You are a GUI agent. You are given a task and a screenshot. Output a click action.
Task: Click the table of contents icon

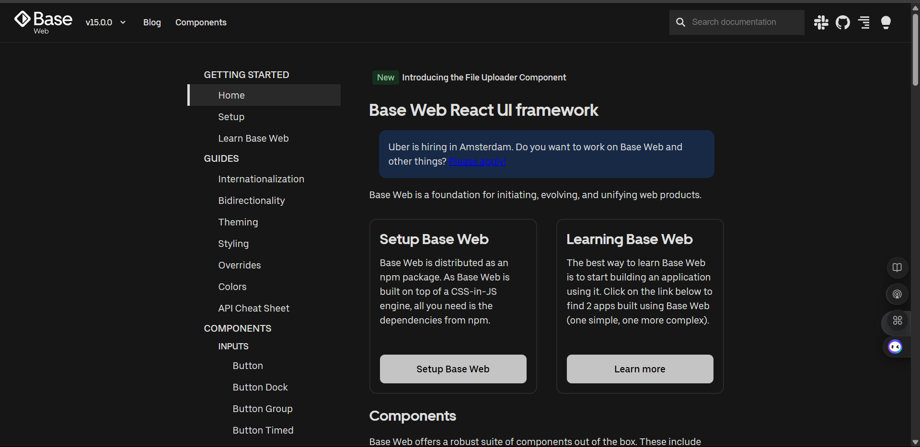(864, 22)
